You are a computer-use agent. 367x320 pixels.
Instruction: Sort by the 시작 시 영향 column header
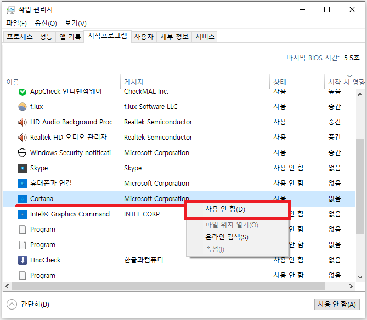click(x=346, y=82)
